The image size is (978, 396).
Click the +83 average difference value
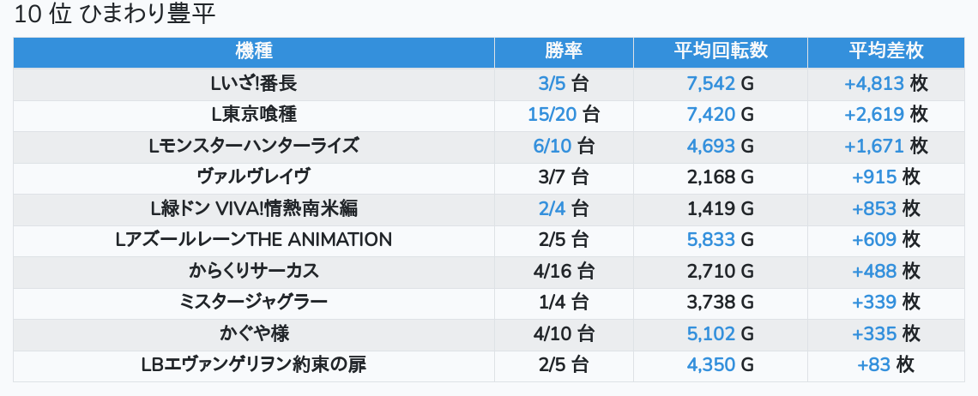tap(874, 365)
